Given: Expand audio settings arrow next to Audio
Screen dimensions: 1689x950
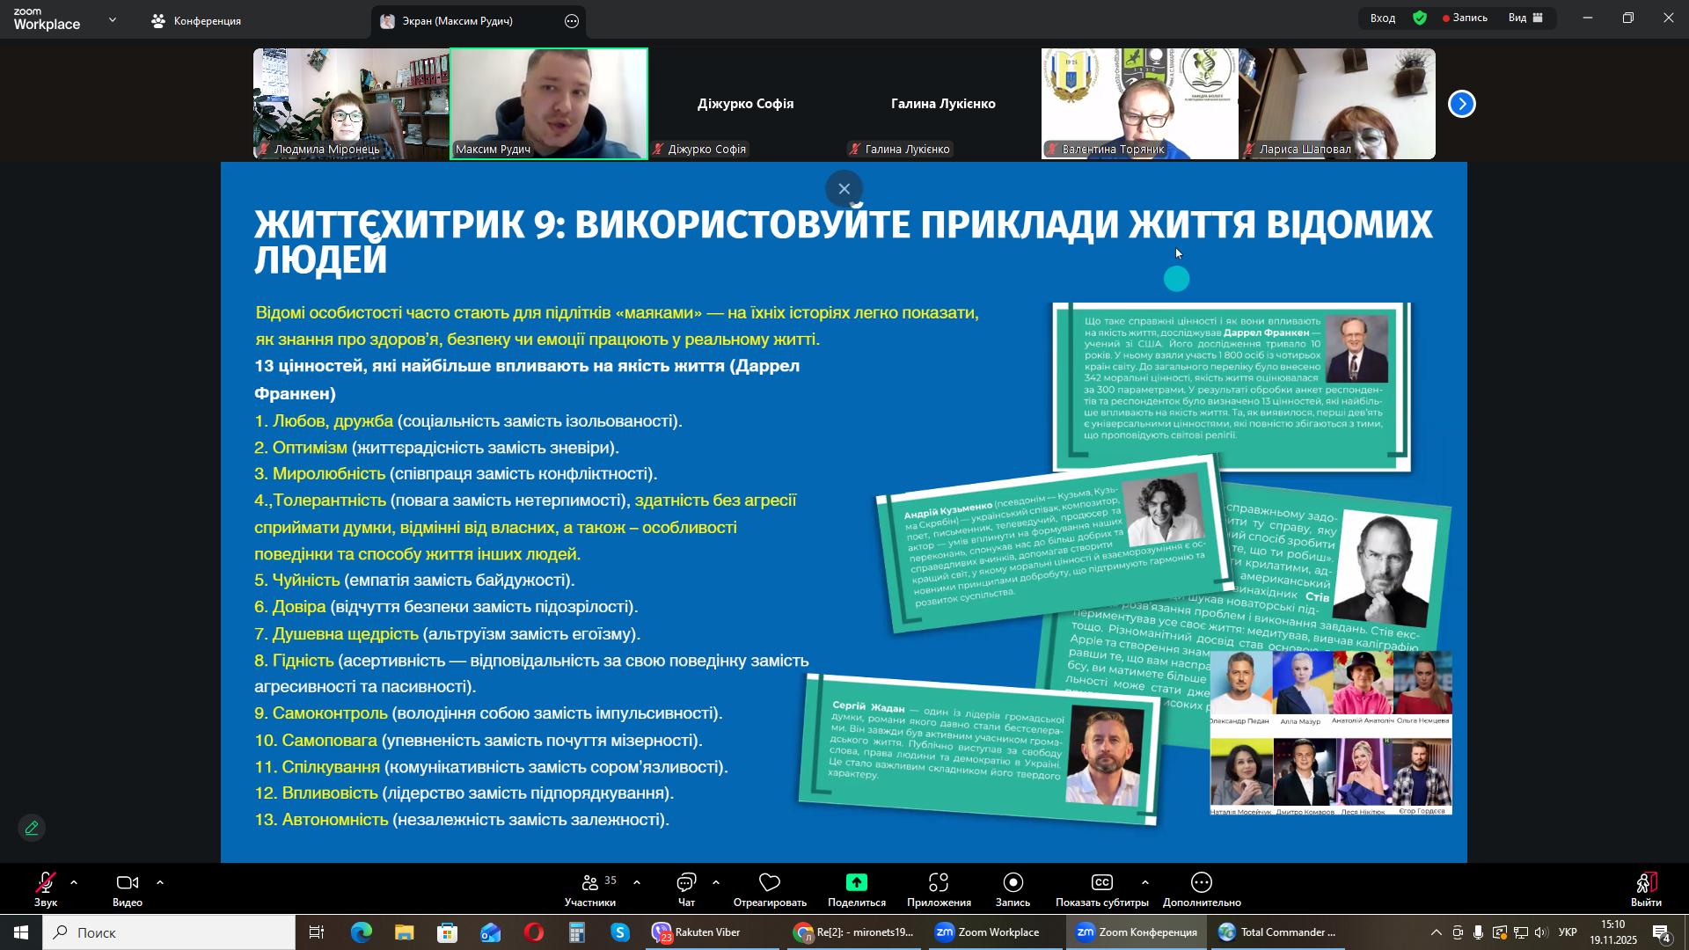Looking at the screenshot, I should (x=74, y=882).
